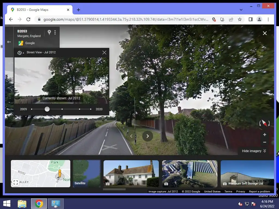Open the Control Panel taskbar icon
The width and height of the screenshot is (279, 209).
[x=56, y=204]
